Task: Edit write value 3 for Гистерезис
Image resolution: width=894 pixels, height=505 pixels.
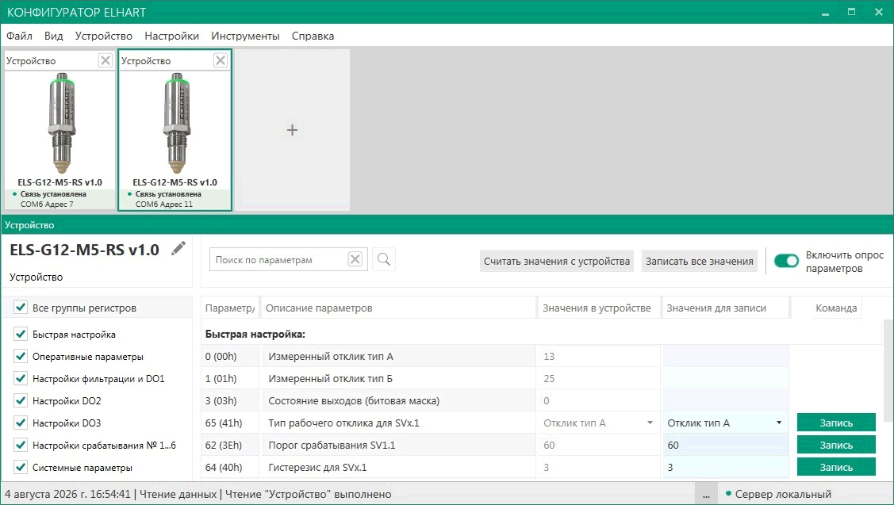Action: point(725,468)
